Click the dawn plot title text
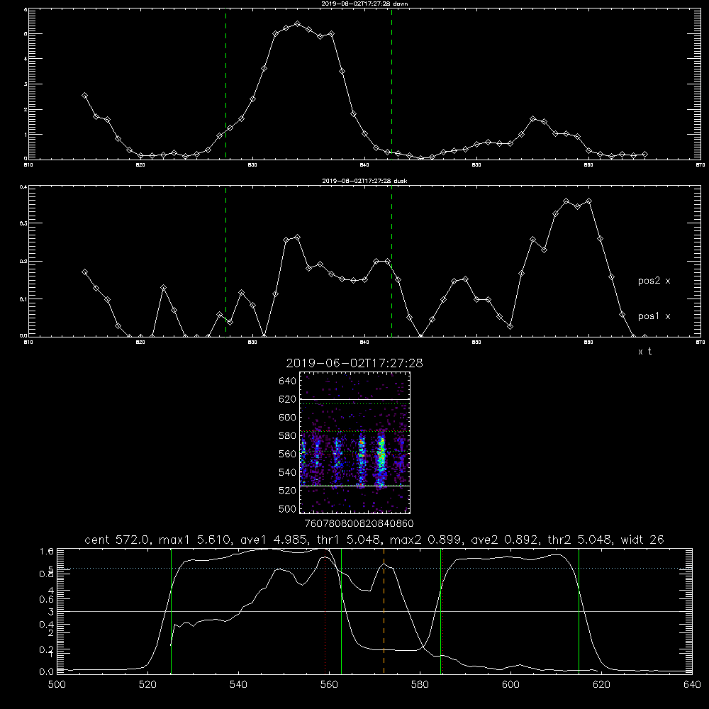Viewport: 709px width, 709px height. click(364, 4)
